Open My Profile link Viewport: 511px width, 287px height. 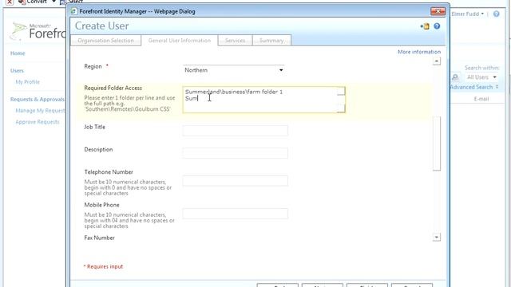28,82
